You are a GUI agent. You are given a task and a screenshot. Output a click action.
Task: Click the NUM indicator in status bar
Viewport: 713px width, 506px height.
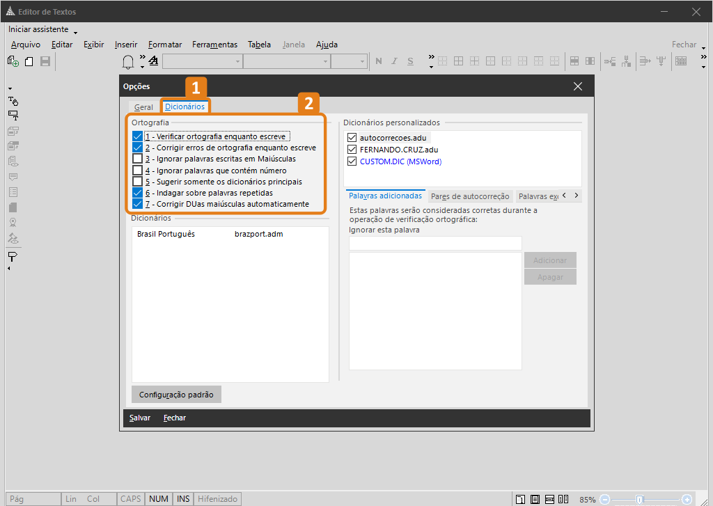pos(159,499)
